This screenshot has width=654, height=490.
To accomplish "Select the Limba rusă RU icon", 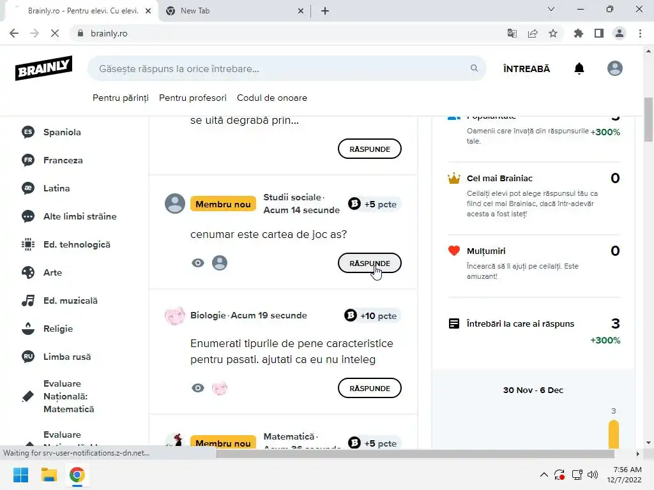I will pyautogui.click(x=28, y=357).
